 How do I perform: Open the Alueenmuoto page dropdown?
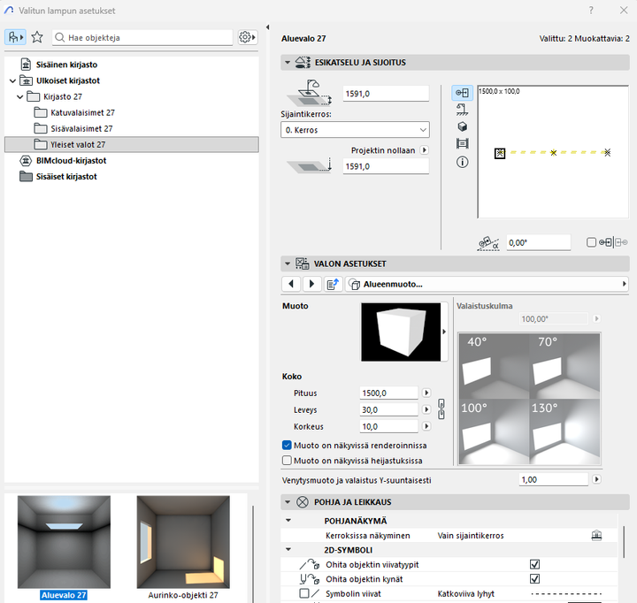[487, 284]
